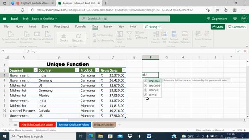Collapse the ribbon with chevron
The height and width of the screenshot is (140, 249).
[x=247, y=46]
